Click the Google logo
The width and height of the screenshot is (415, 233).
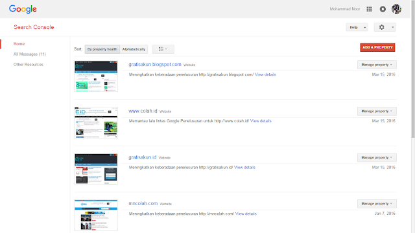pos(23,9)
